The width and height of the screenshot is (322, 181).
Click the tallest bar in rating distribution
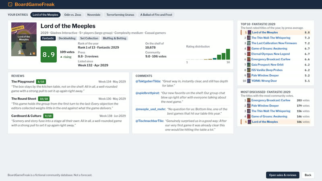pos(228,54)
